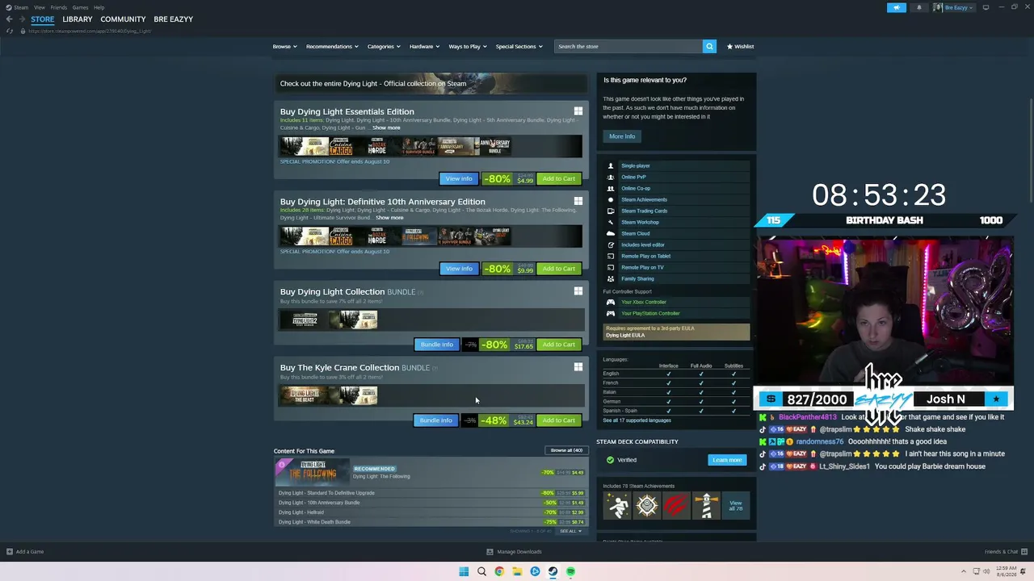
Task: Browse all 40 content items
Action: pos(566,450)
